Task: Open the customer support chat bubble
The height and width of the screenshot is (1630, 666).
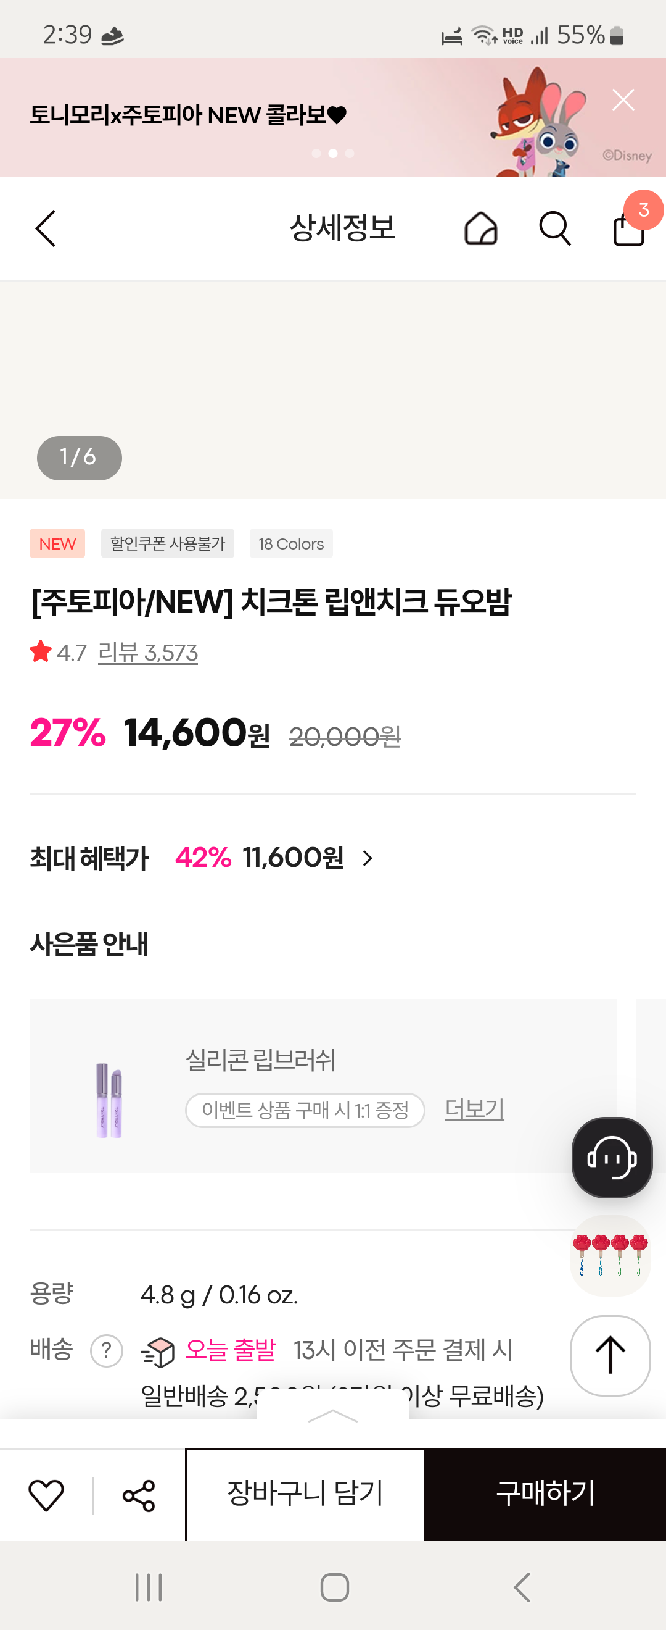Action: (x=611, y=1157)
